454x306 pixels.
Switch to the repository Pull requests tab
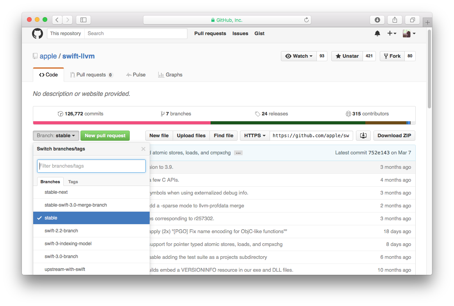pyautogui.click(x=91, y=74)
